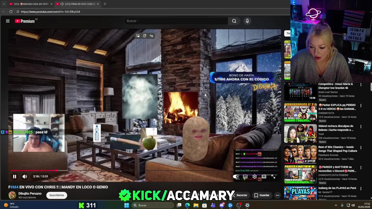Mute the video volume speaker

25,176
